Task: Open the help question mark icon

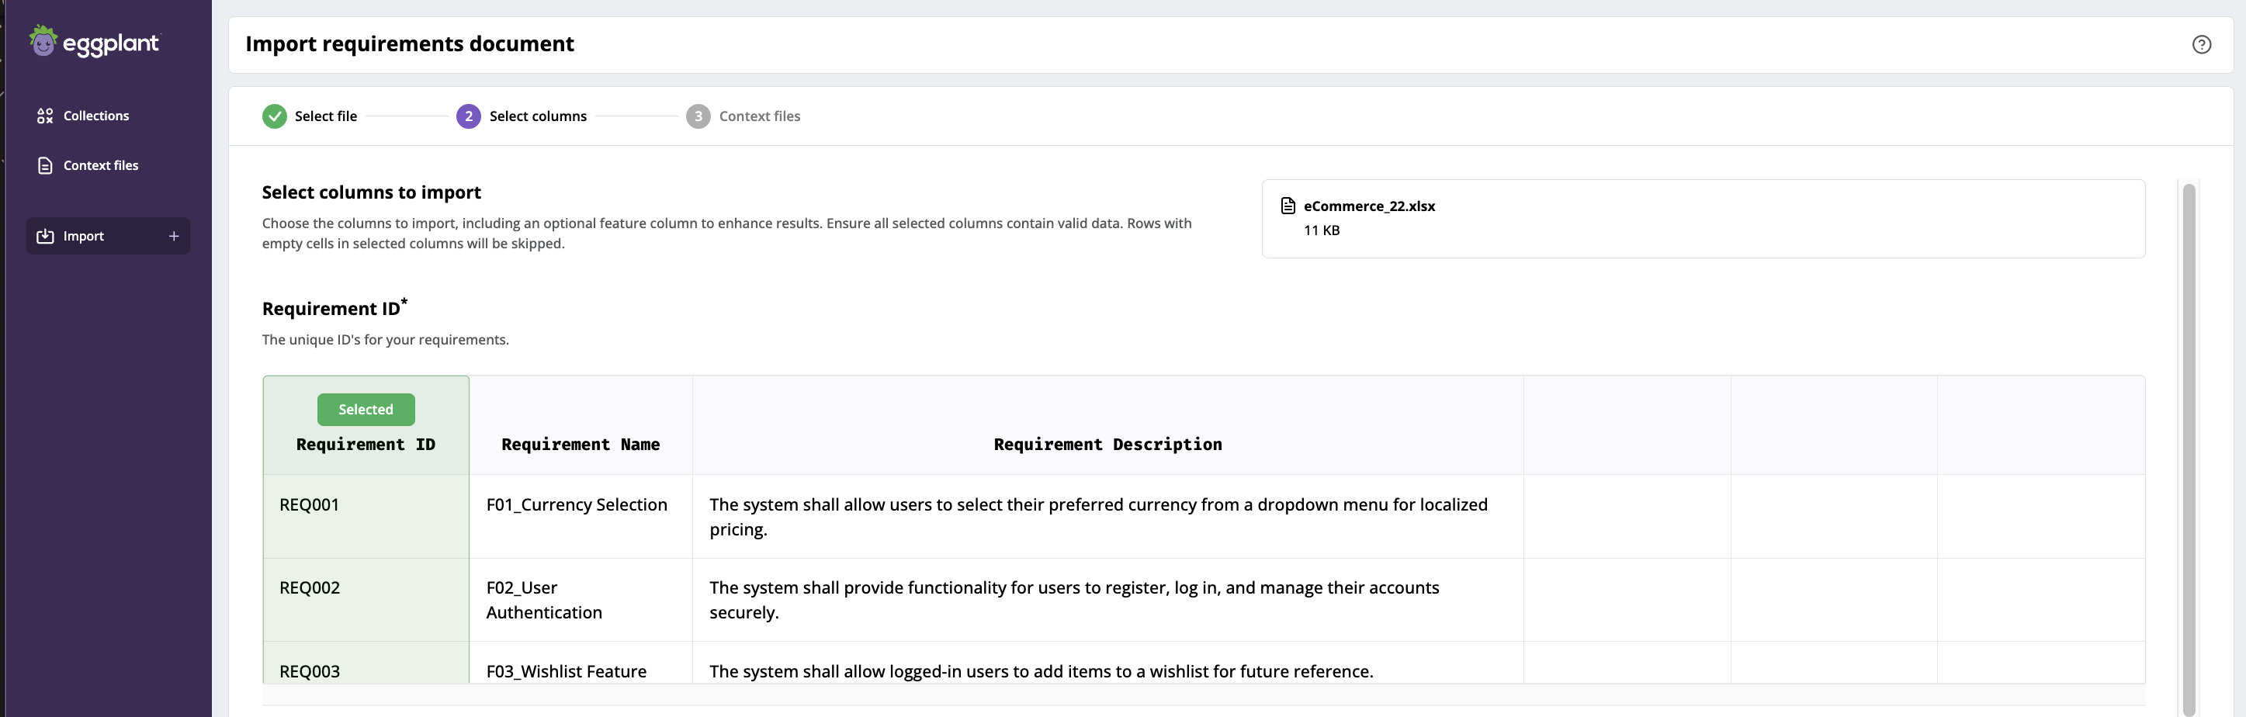Action: 2202,44
